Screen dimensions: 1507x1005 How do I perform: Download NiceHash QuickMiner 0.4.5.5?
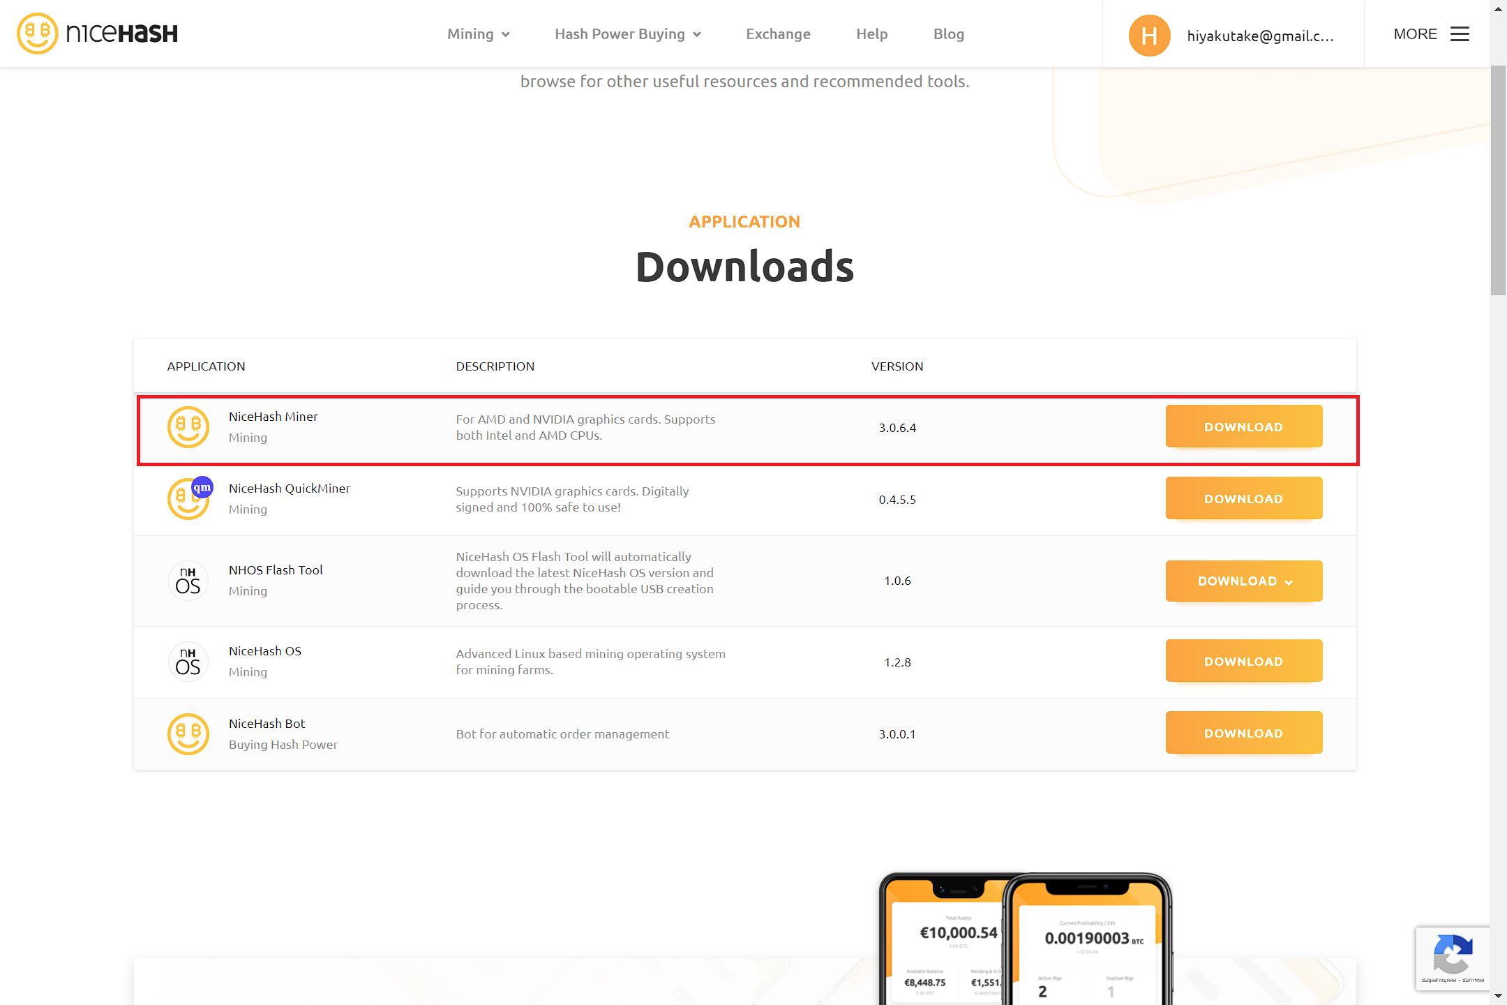point(1244,498)
